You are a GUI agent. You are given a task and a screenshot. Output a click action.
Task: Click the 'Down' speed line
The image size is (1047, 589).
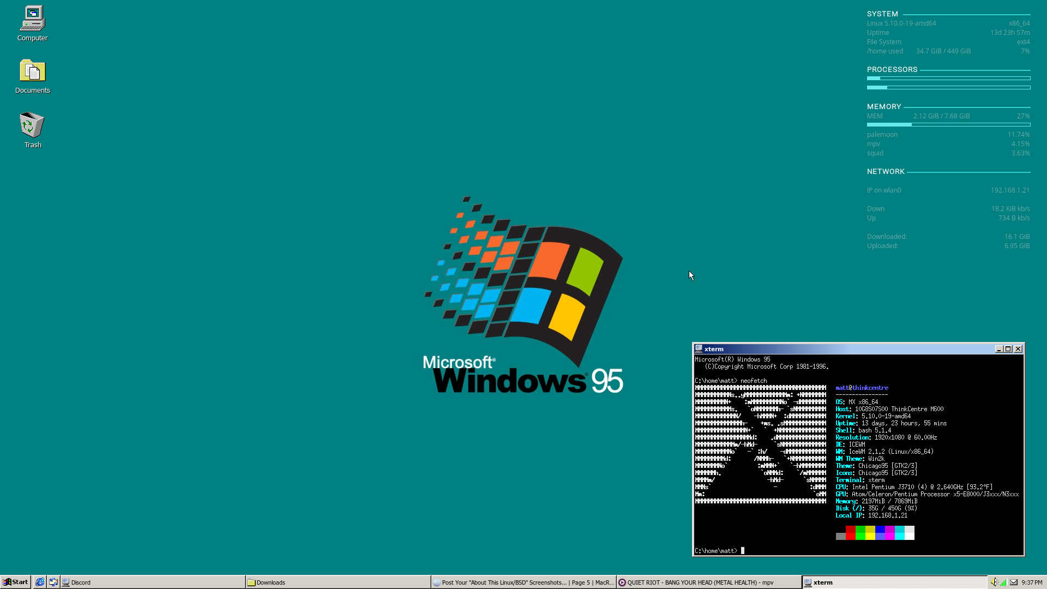[948, 209]
